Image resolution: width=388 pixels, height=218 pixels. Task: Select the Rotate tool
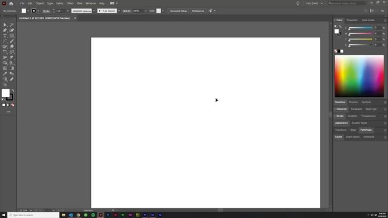tap(5, 52)
